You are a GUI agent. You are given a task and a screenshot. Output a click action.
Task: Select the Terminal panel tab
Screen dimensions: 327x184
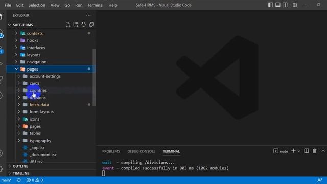[x=171, y=151]
